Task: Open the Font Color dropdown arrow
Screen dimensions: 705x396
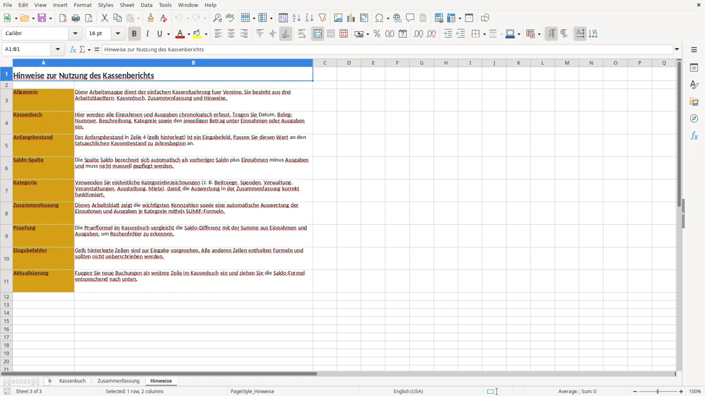Action: [189, 34]
